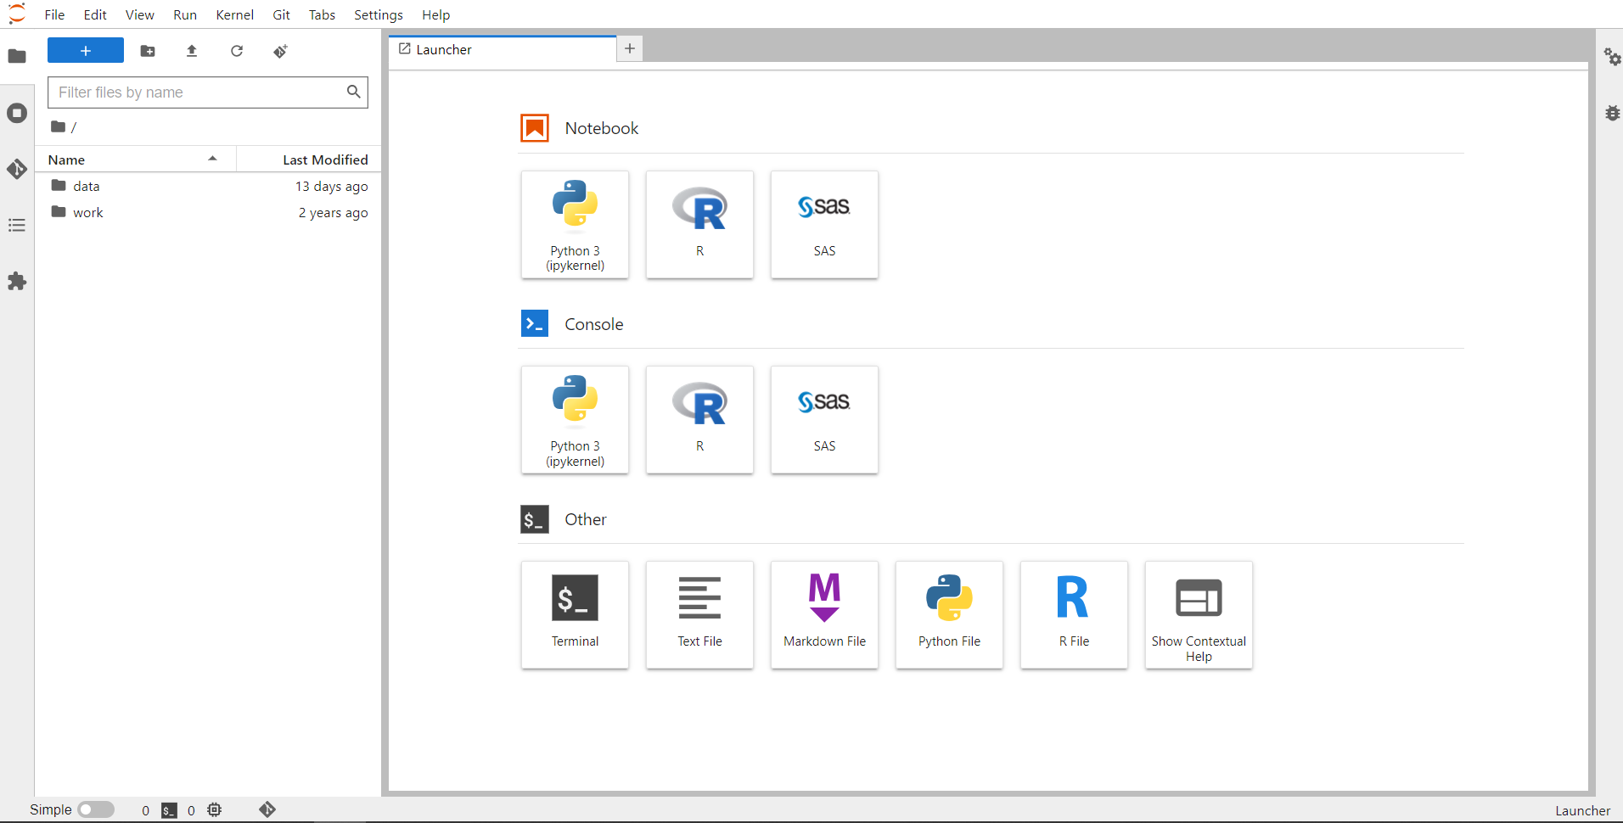Viewport: 1623px width, 823px height.
Task: Open the File Browser sidebar panel
Action: [x=17, y=56]
